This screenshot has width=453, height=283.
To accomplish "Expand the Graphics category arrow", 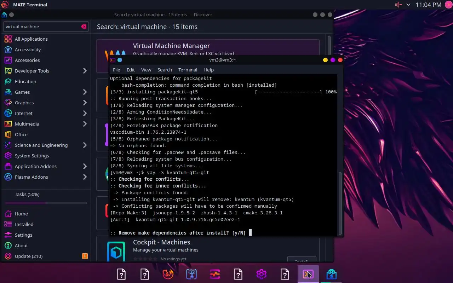I will [x=85, y=103].
